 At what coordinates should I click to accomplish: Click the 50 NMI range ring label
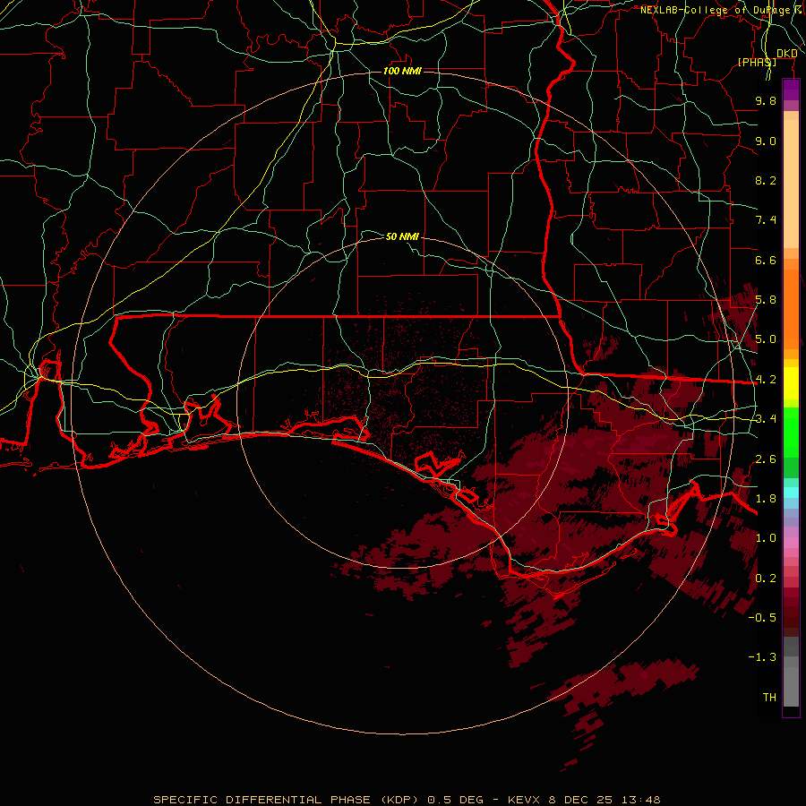(x=402, y=236)
